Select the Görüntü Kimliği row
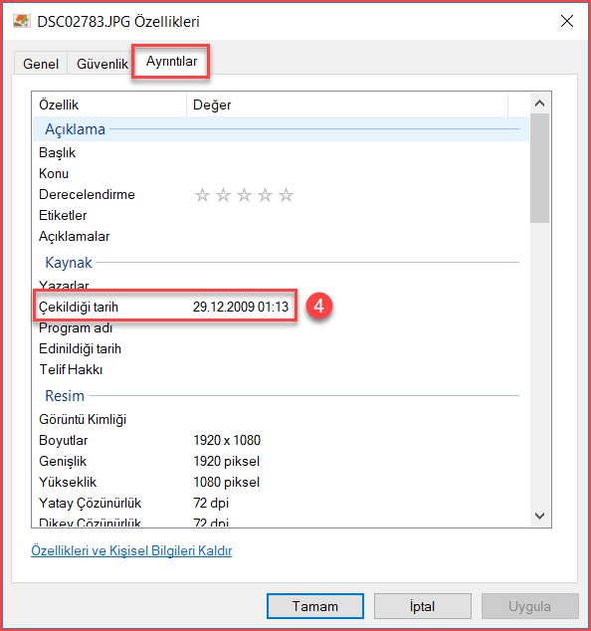The height and width of the screenshot is (631, 591). point(281,419)
